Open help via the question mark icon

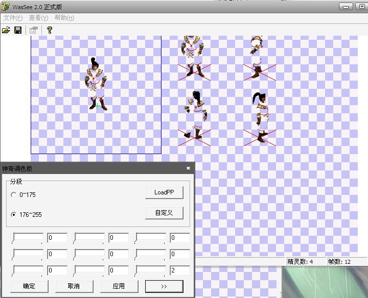[x=49, y=30]
